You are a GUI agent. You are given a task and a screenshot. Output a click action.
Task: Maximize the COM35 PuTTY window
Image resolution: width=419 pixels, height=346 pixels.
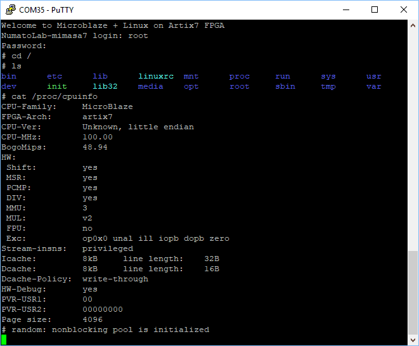[x=375, y=10]
